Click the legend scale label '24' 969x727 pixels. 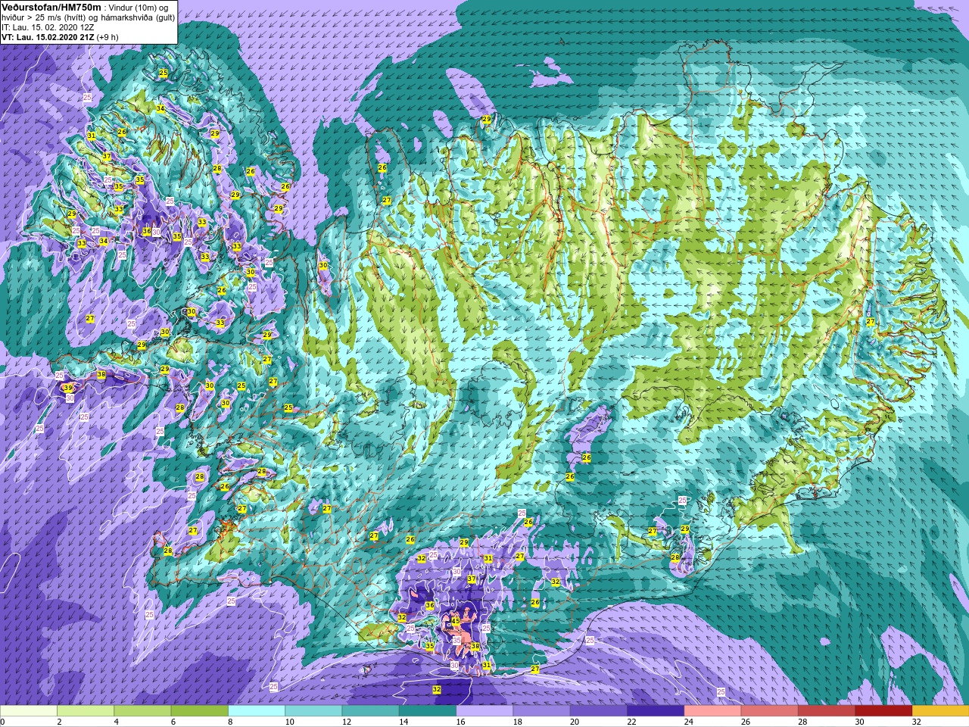689,722
